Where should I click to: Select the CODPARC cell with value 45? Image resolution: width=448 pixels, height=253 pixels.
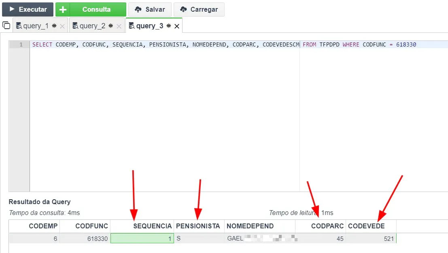320,239
